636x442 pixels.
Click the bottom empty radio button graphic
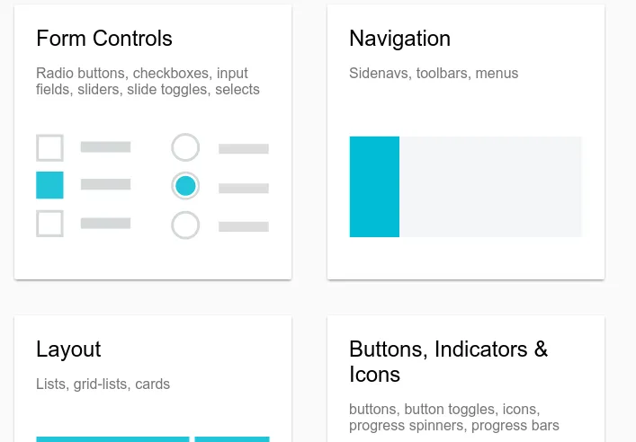(x=185, y=225)
